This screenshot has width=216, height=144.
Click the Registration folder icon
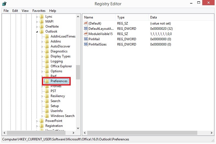pos(42,126)
